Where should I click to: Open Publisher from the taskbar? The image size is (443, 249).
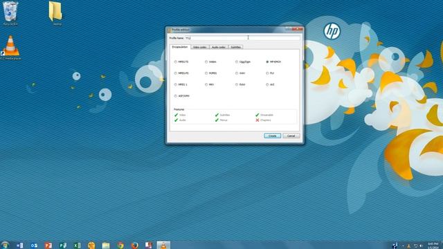[x=63, y=246]
